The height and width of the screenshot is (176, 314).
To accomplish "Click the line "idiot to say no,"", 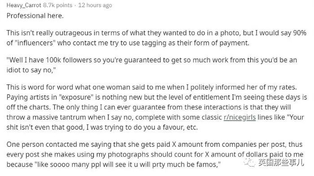I will [x=31, y=70].
